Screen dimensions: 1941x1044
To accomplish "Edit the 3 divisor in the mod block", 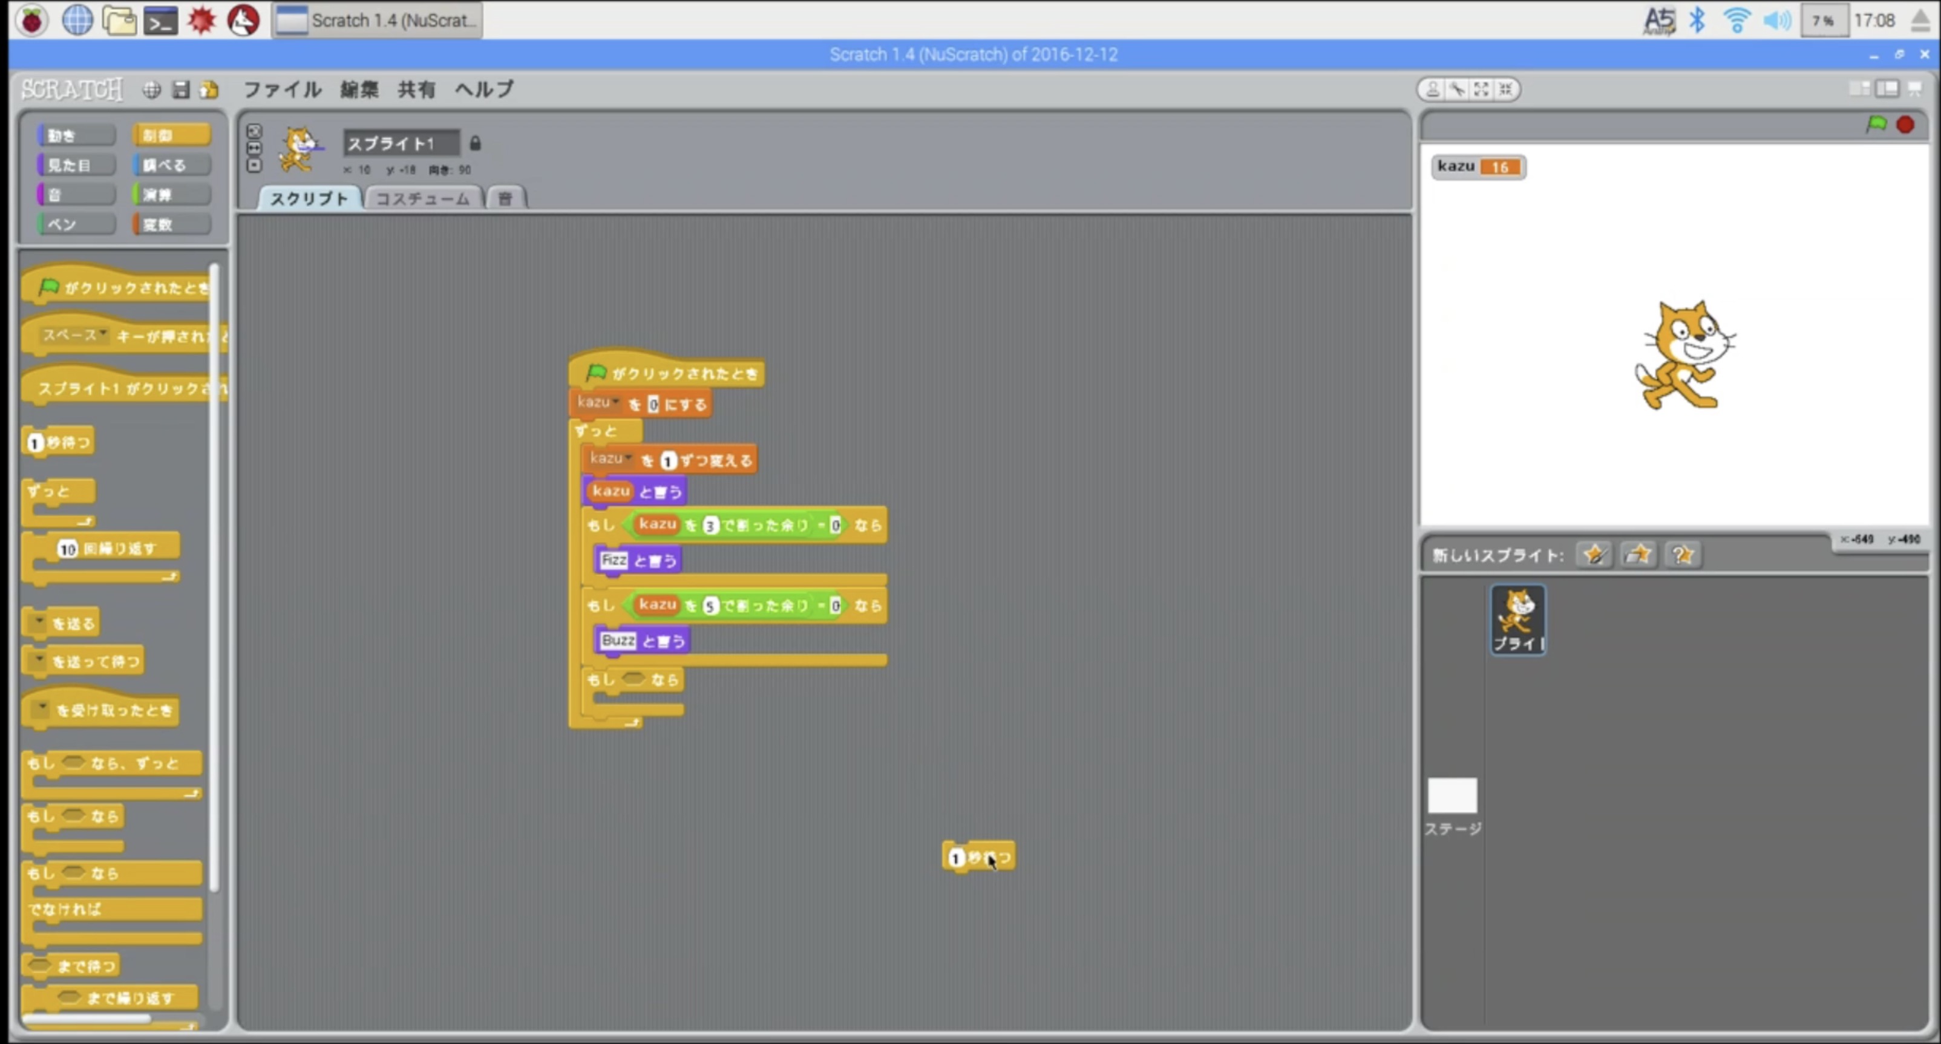I will pos(710,526).
